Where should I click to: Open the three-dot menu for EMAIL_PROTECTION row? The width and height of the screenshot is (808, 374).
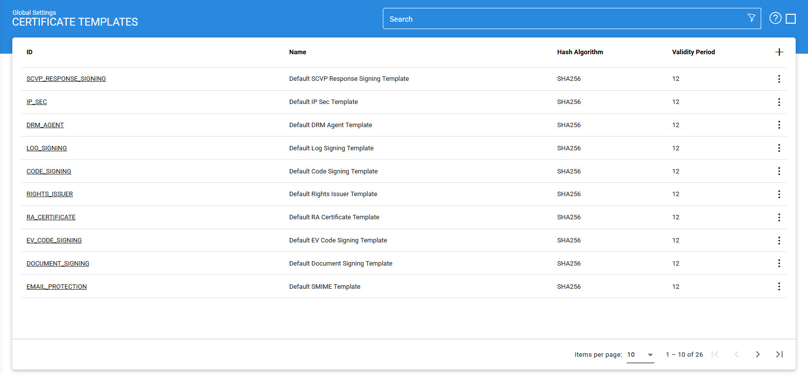tap(779, 286)
